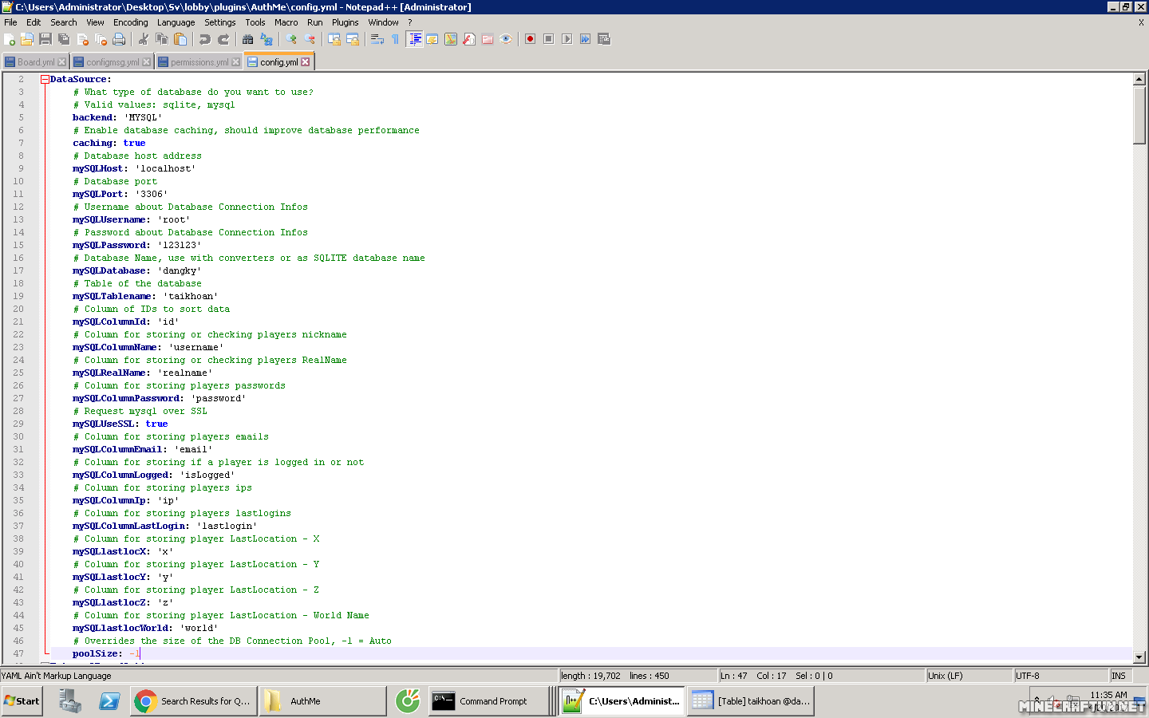
Task: Click the Zoom In toolbar icon
Action: pos(291,39)
